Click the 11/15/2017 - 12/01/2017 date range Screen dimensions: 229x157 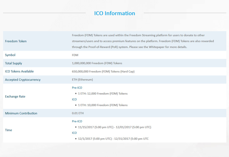(x=114, y=127)
